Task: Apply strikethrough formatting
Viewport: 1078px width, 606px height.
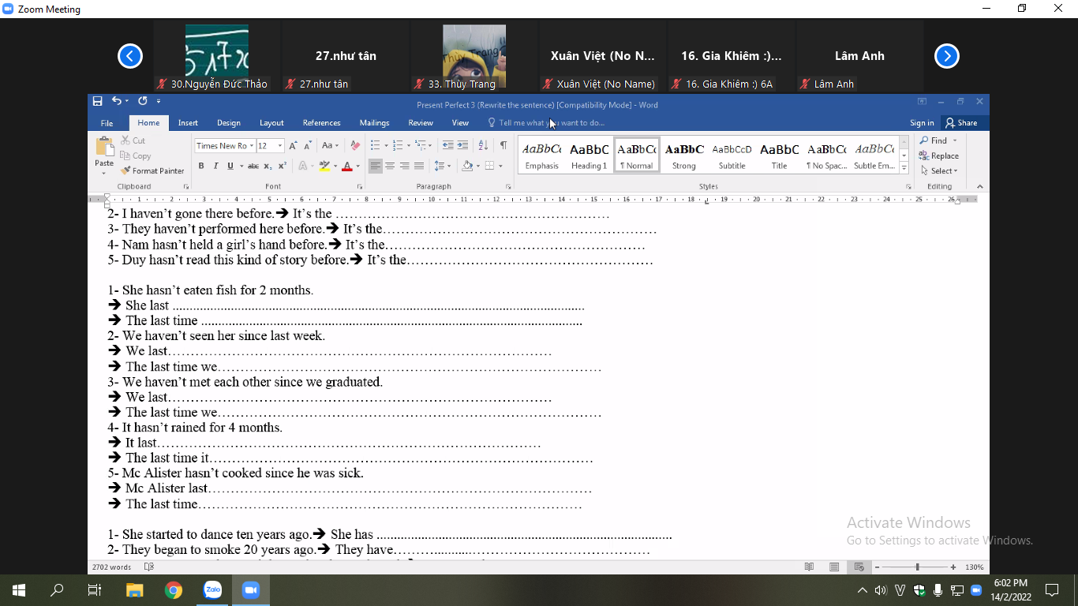Action: 253,166
